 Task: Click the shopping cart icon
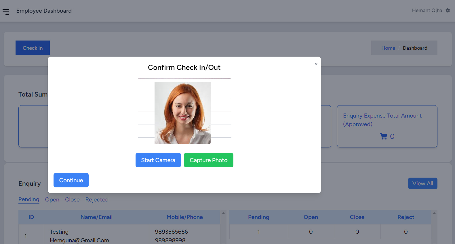pos(383,137)
